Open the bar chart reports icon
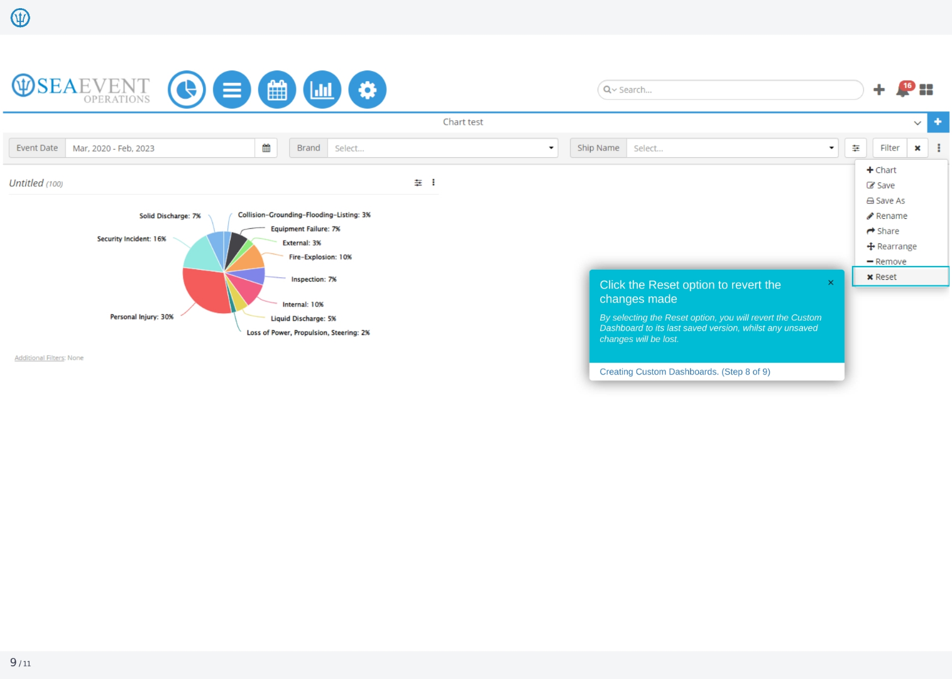The width and height of the screenshot is (952, 679). tap(322, 89)
